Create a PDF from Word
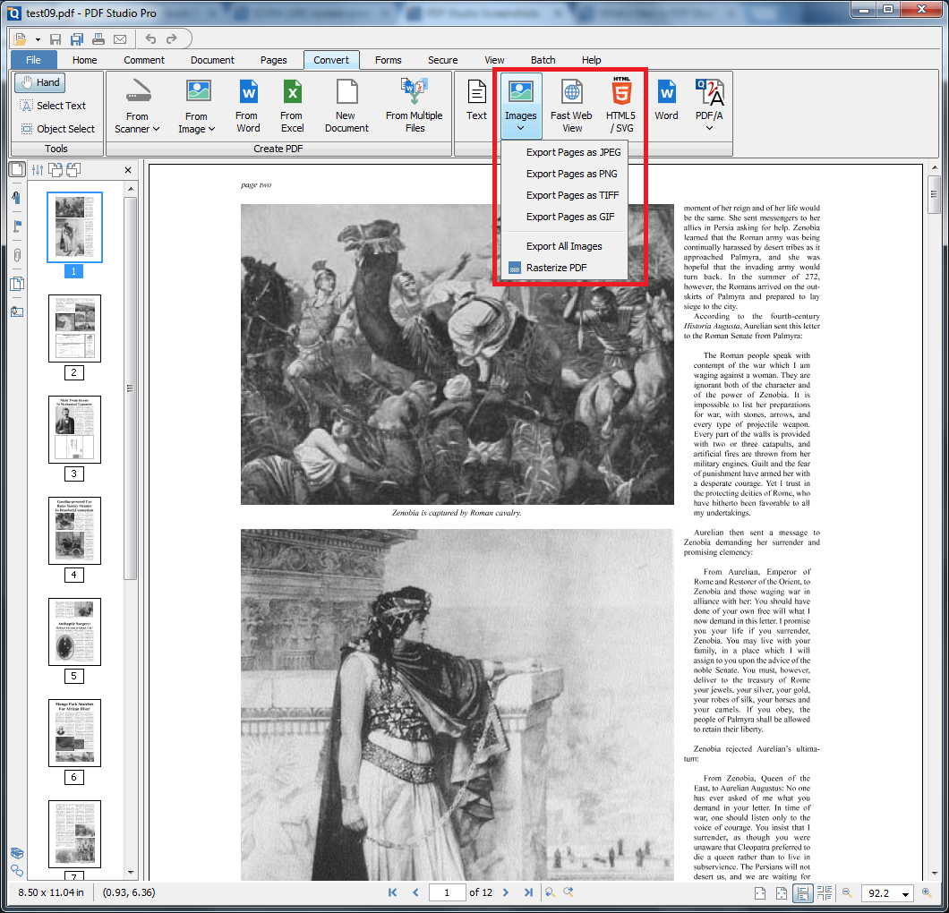Image resolution: width=949 pixels, height=913 pixels. [x=247, y=106]
